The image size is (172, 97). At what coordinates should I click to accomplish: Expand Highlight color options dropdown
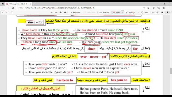[x=138, y=13]
